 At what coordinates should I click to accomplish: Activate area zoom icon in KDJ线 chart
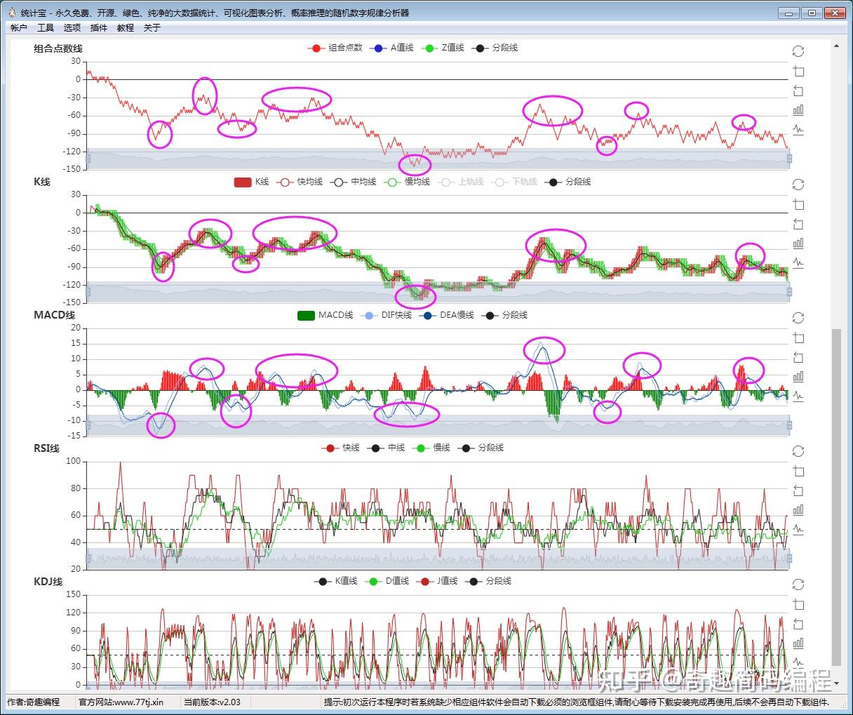[x=798, y=605]
